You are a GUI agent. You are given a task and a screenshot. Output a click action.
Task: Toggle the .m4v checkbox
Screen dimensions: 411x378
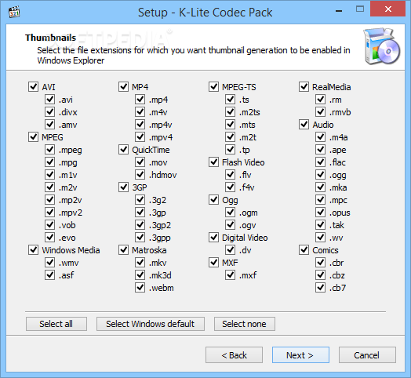tap(140, 111)
